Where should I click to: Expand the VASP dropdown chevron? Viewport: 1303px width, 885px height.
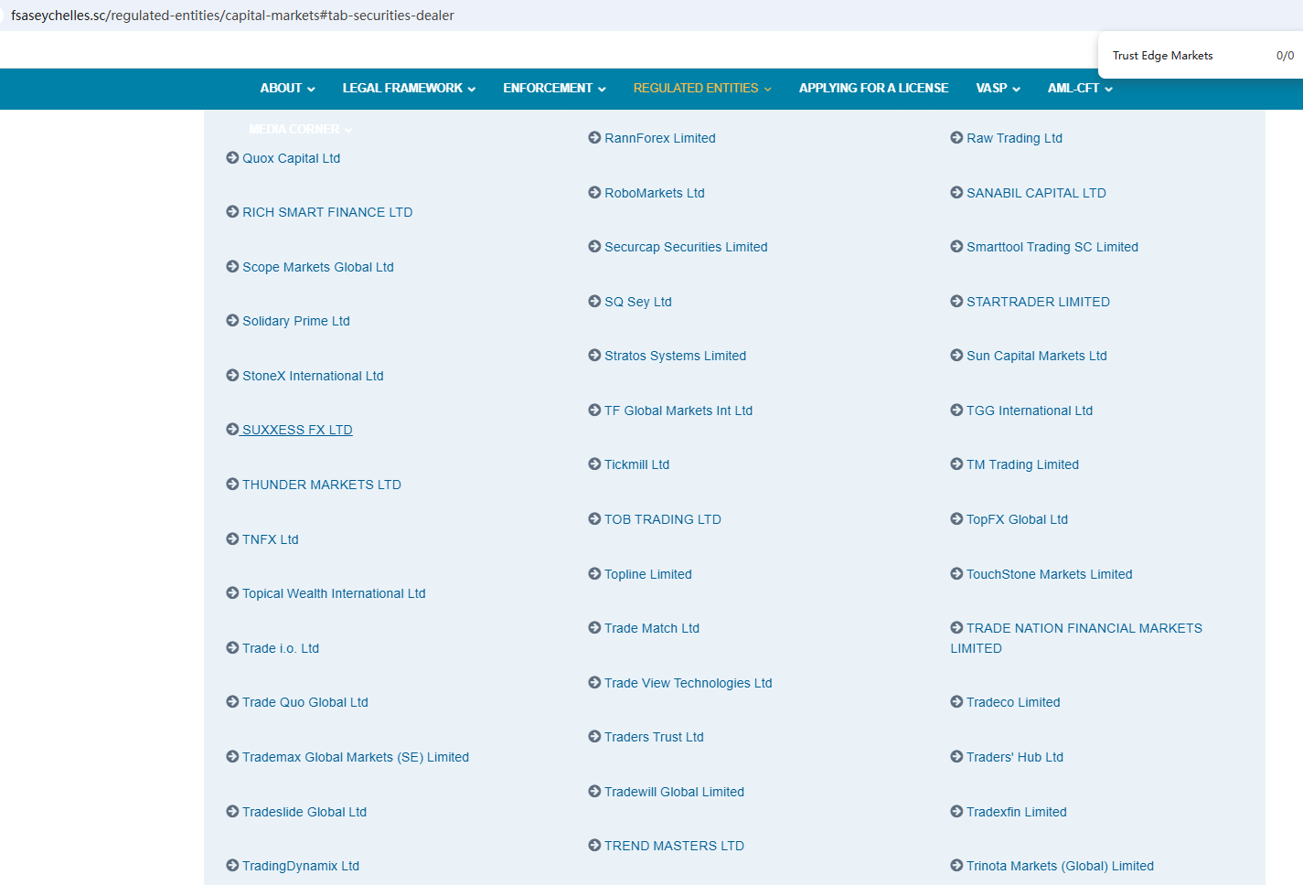(1016, 89)
